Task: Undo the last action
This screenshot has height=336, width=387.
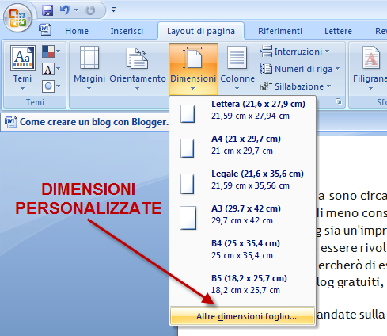Action: (65, 10)
